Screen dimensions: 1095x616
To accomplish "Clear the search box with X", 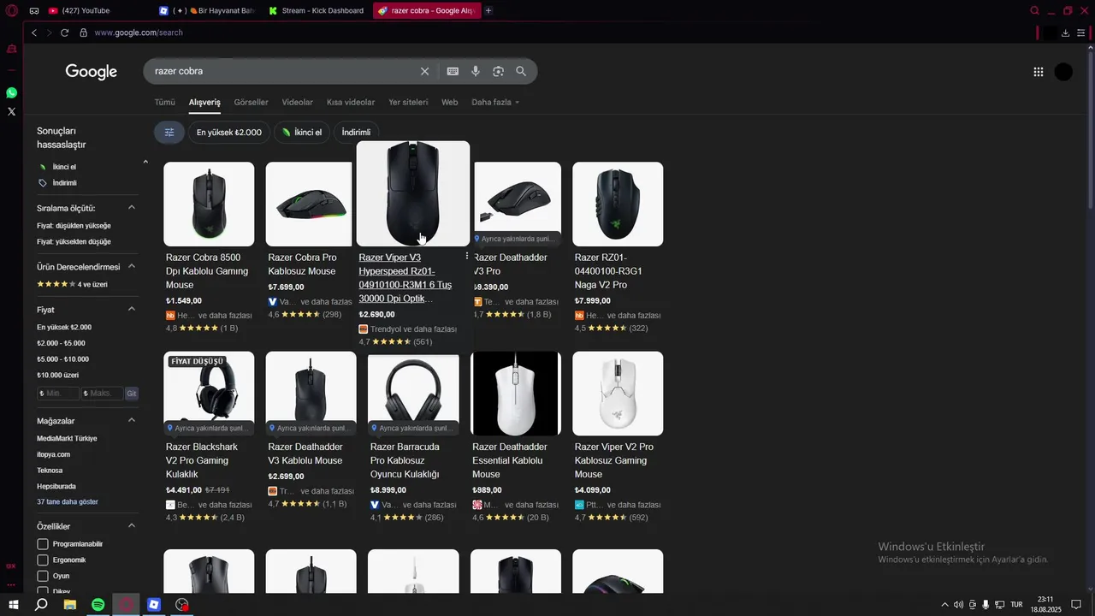I will pyautogui.click(x=424, y=71).
